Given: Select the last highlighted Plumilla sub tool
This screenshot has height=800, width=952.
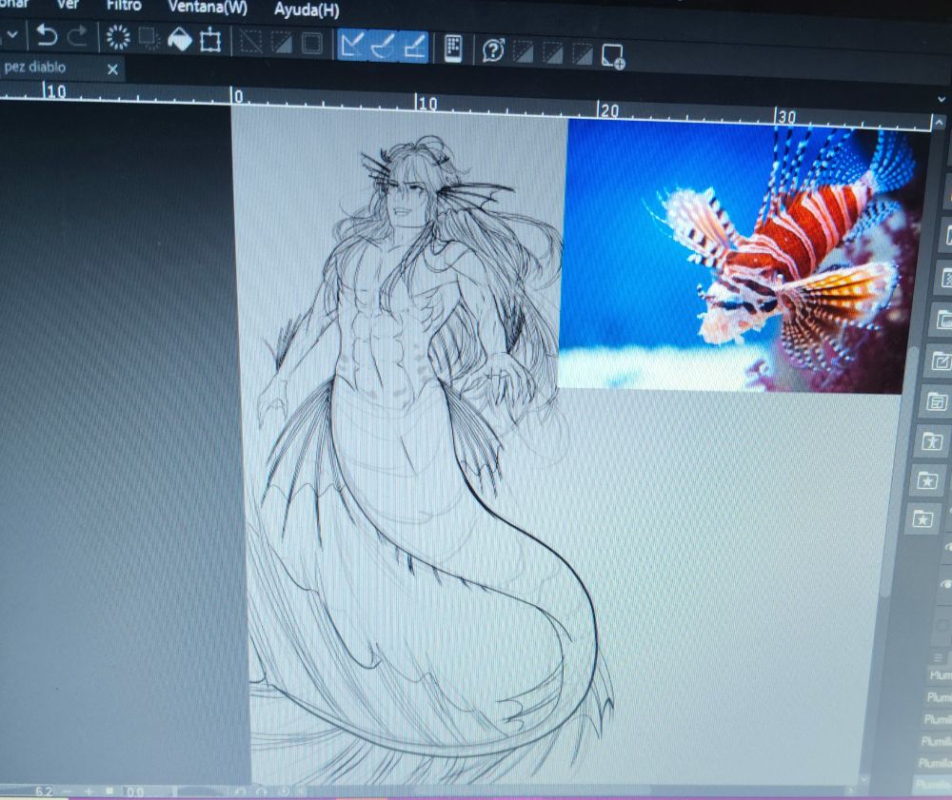Looking at the screenshot, I should [x=932, y=784].
